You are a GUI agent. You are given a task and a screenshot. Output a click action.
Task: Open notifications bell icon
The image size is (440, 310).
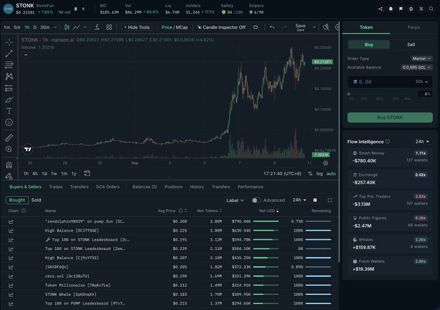(391, 9)
